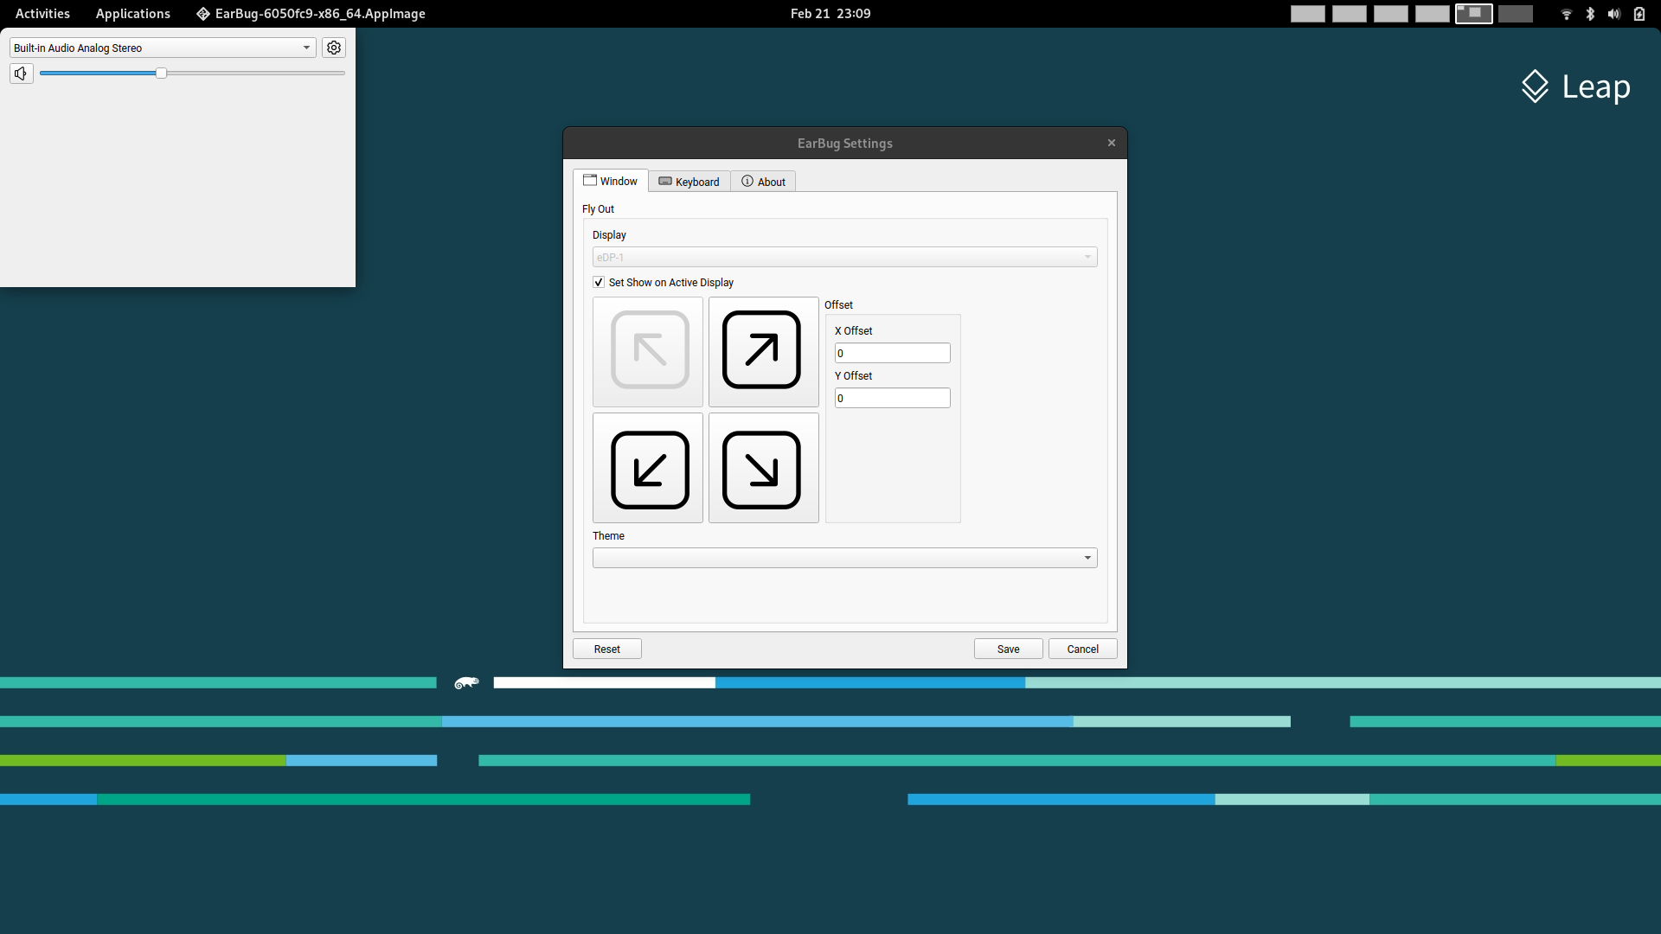Image resolution: width=1661 pixels, height=934 pixels.
Task: Expand the Theme dropdown
Action: point(844,558)
